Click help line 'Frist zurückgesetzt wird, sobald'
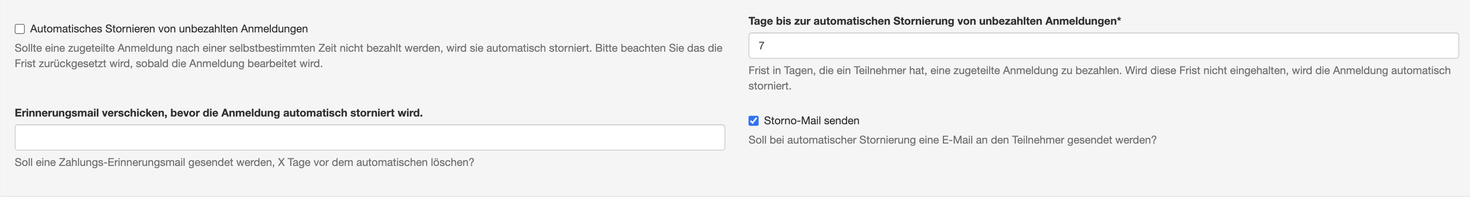The height and width of the screenshot is (203, 1470). (x=169, y=64)
